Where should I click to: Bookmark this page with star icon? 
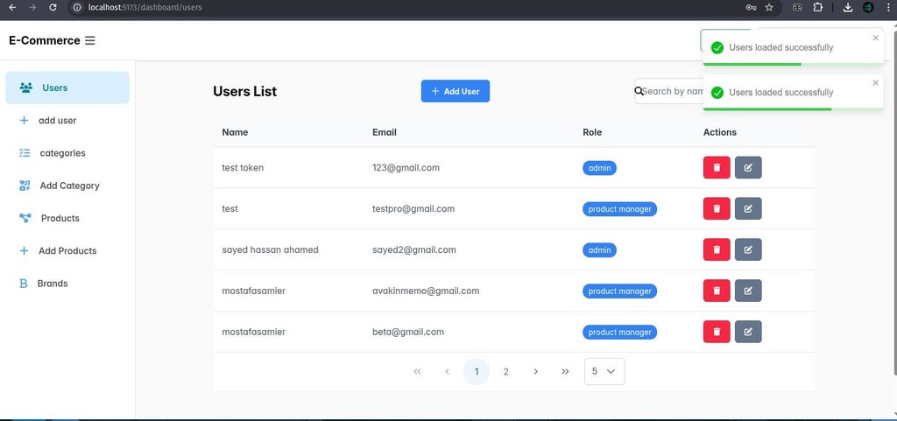coord(769,7)
